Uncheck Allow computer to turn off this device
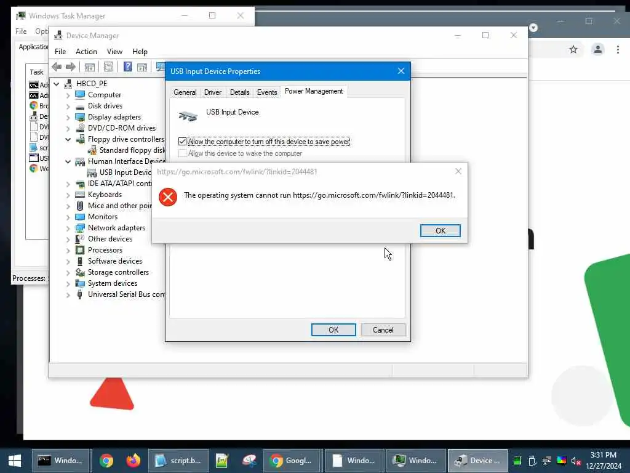Viewport: 630px width, 473px height. (x=182, y=142)
